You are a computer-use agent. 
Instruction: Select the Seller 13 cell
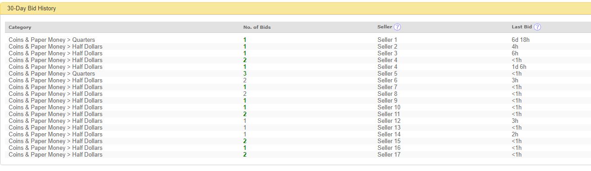(x=389, y=128)
